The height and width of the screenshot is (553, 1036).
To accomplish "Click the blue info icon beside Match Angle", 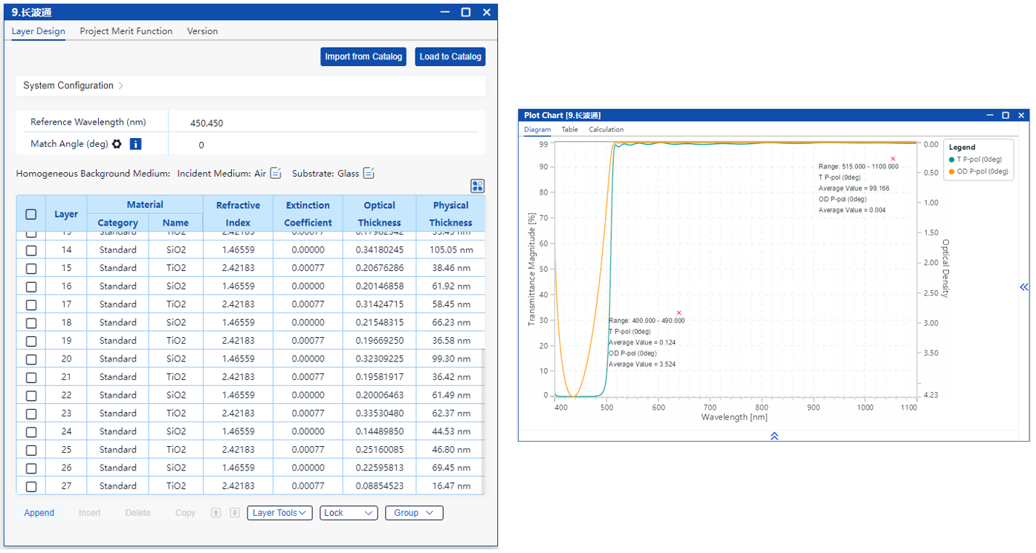I will click(x=135, y=144).
